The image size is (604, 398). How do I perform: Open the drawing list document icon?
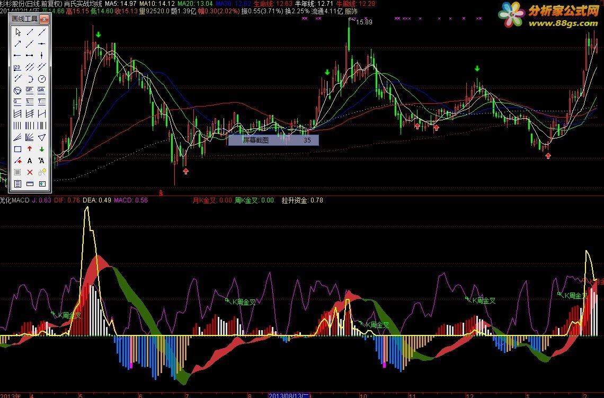click(17, 184)
